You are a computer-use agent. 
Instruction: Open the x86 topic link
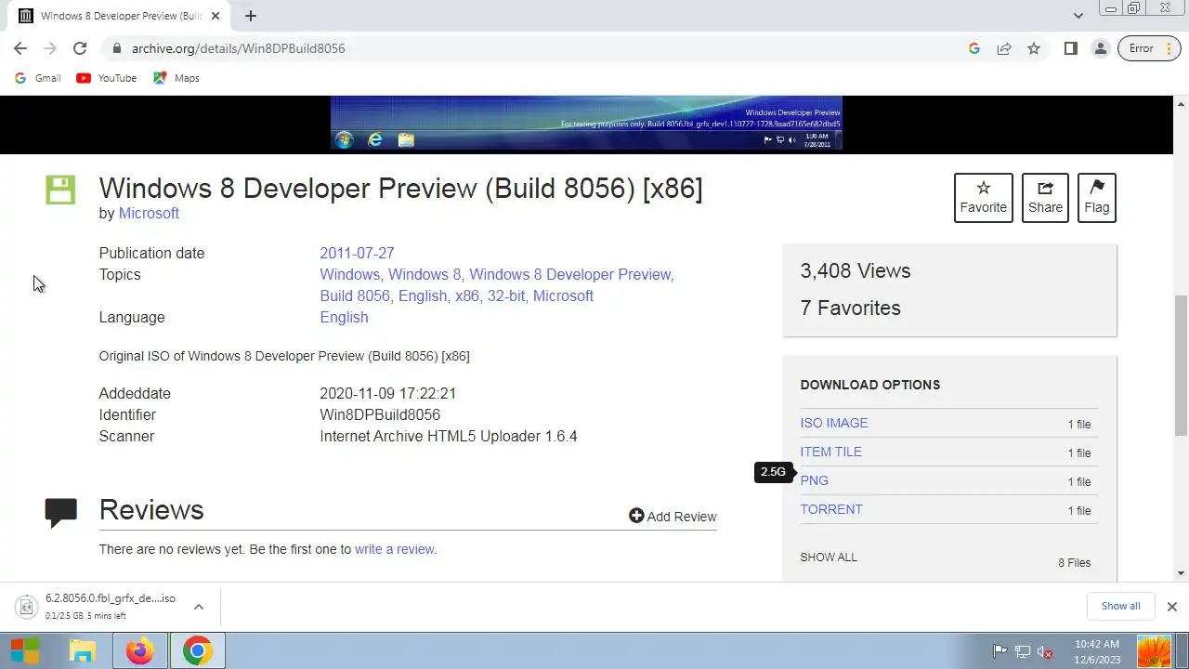pos(467,295)
